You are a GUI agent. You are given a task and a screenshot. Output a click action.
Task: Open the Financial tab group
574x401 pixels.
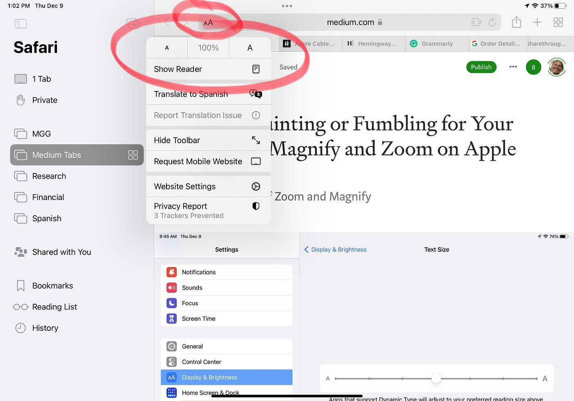[77, 197]
